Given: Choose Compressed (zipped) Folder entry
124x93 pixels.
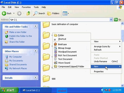Looking at the screenshot, I should 72,66.
